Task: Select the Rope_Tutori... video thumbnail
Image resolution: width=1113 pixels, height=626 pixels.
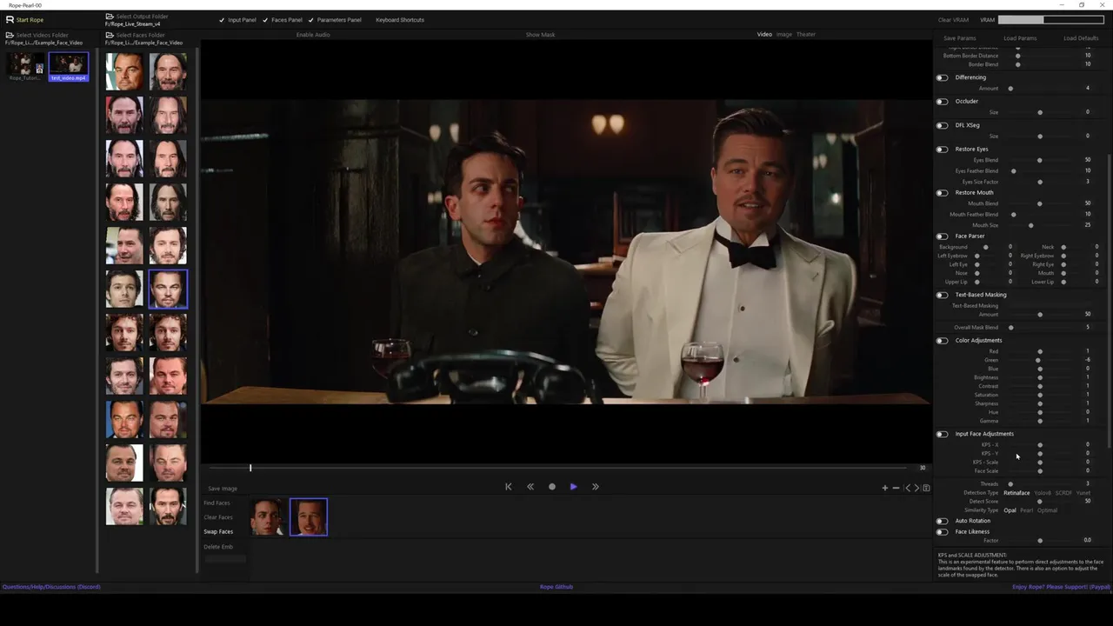Action: [26, 66]
